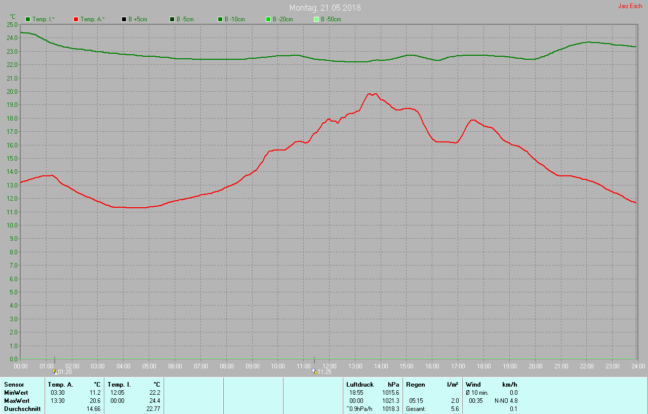Click the 20.0 y-axis label
This screenshot has height=414, width=648.
tap(12, 91)
